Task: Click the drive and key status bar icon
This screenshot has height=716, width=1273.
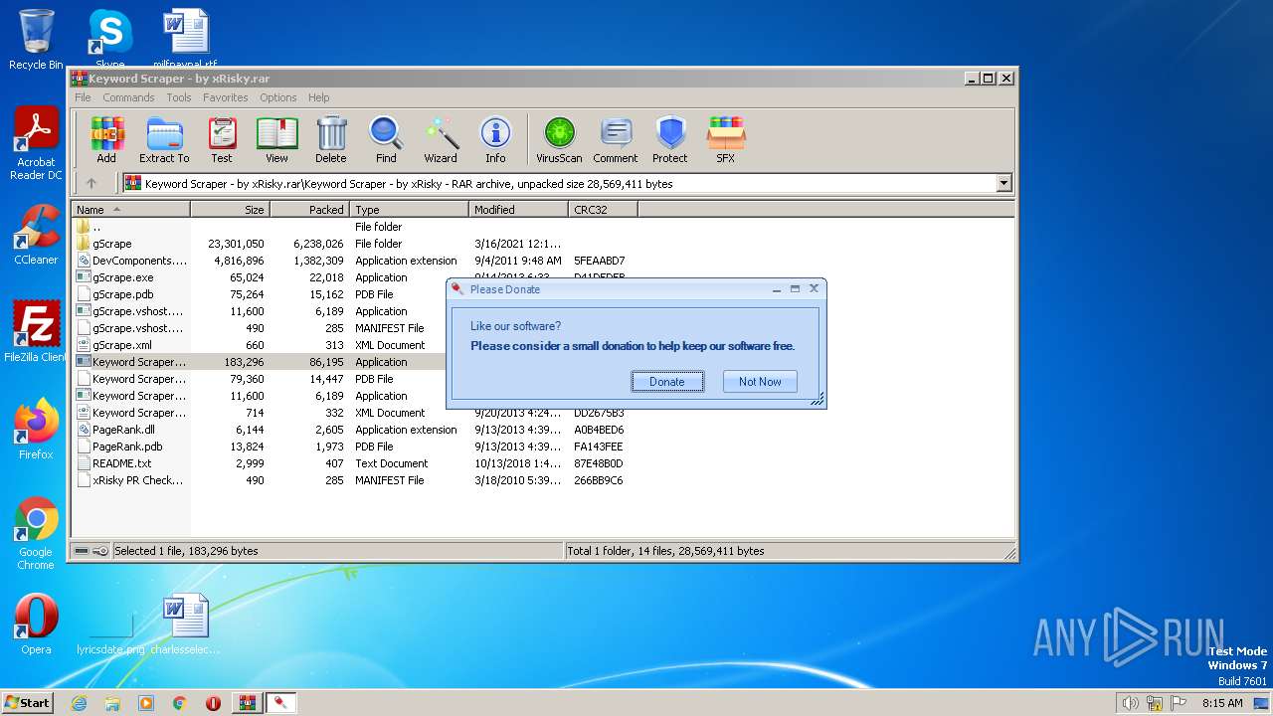Action: tap(91, 551)
